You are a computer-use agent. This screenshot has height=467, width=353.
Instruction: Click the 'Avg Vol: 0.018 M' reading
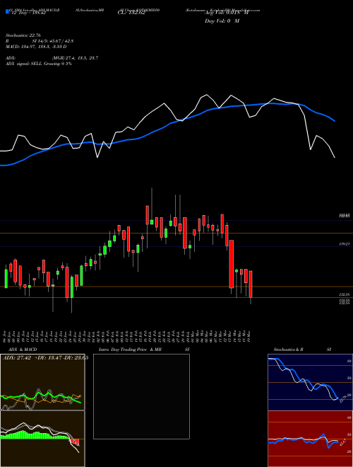[x=226, y=13]
